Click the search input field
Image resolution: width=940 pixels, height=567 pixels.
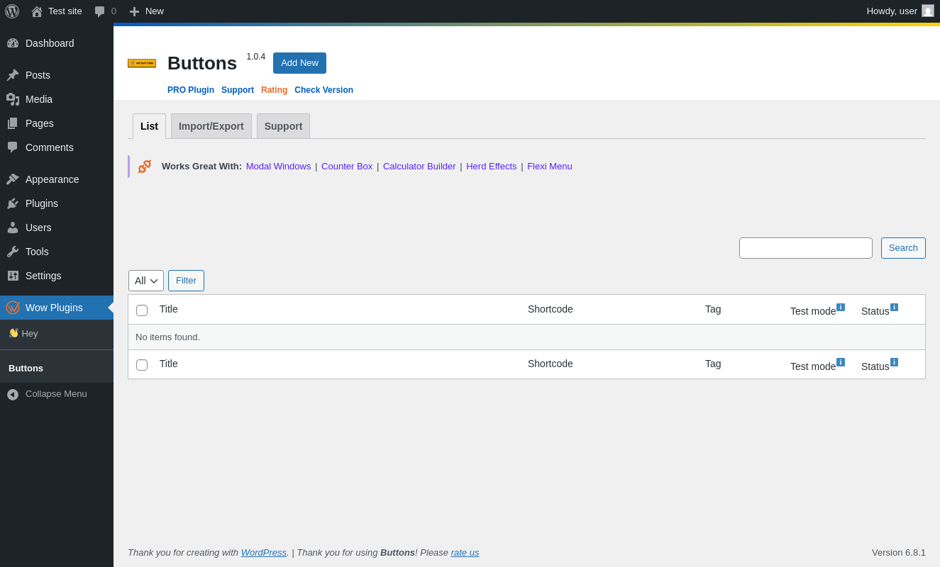click(806, 248)
